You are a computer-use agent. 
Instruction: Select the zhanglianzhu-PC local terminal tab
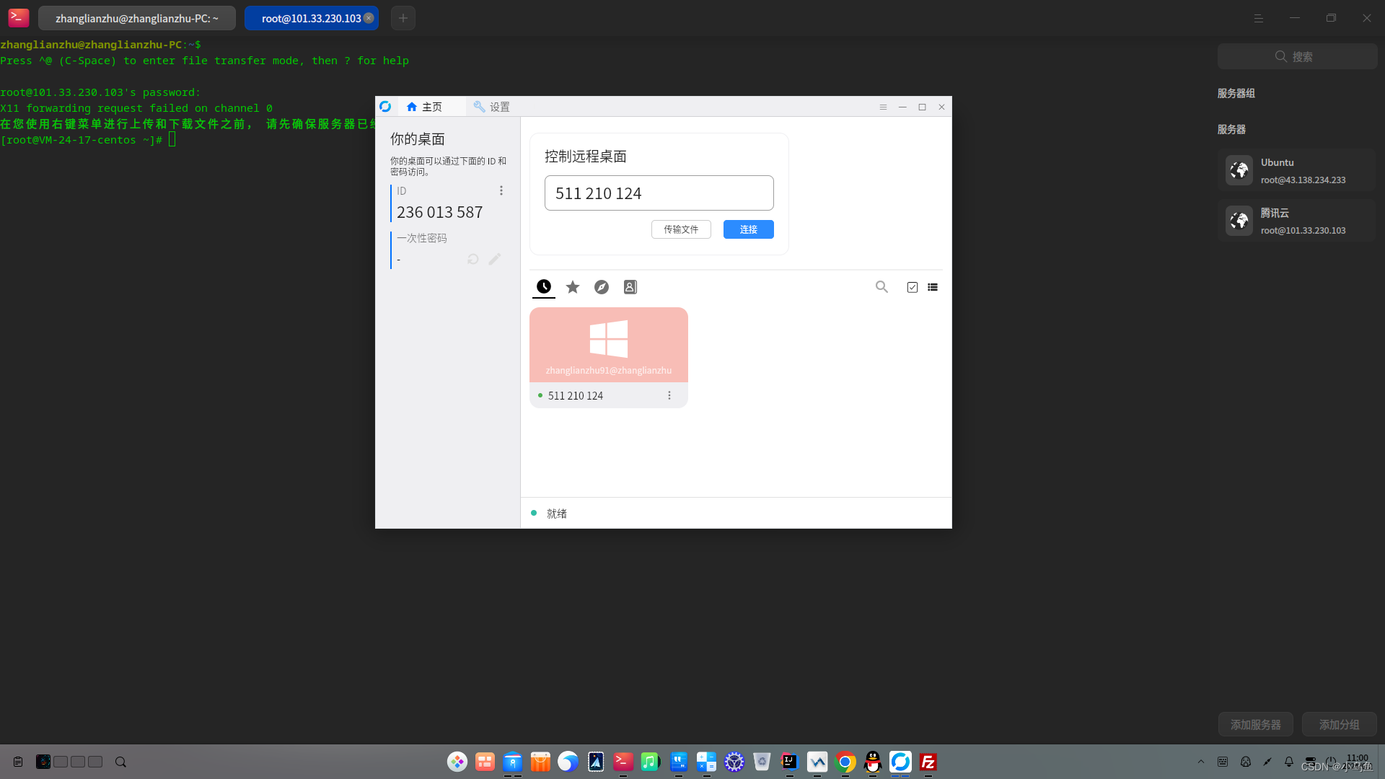137,18
